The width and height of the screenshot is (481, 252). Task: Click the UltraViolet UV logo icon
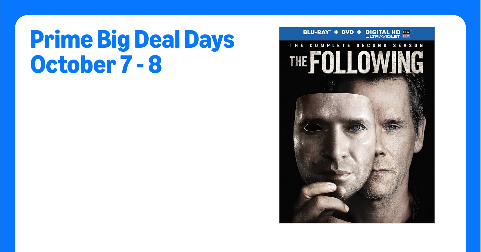(x=406, y=34)
